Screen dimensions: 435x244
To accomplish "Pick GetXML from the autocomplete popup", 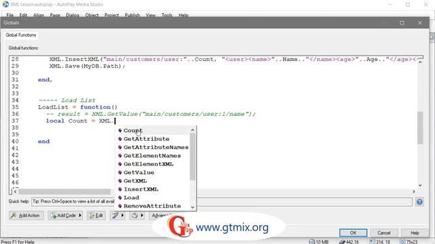I will [135, 181].
